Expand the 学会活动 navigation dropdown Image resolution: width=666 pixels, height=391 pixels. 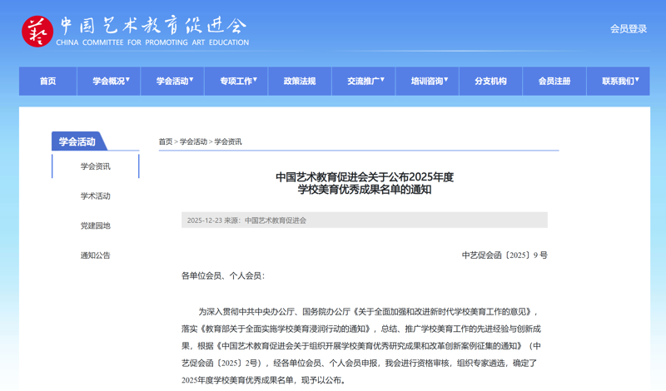coord(172,81)
